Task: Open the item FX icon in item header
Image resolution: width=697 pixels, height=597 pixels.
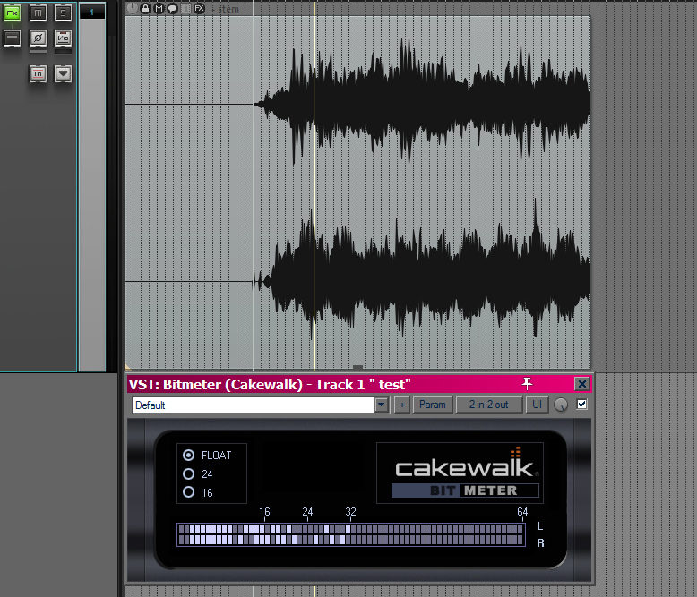Action: coord(199,8)
